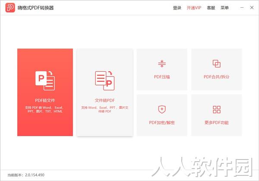Click the 更多PDF功能 grid icon
The width and height of the screenshot is (259, 181).
click(x=217, y=110)
